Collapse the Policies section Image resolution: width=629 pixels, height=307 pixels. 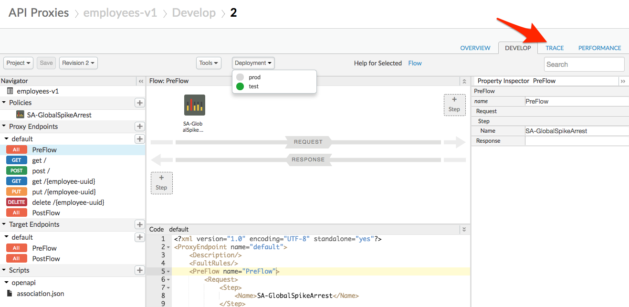tap(4, 103)
